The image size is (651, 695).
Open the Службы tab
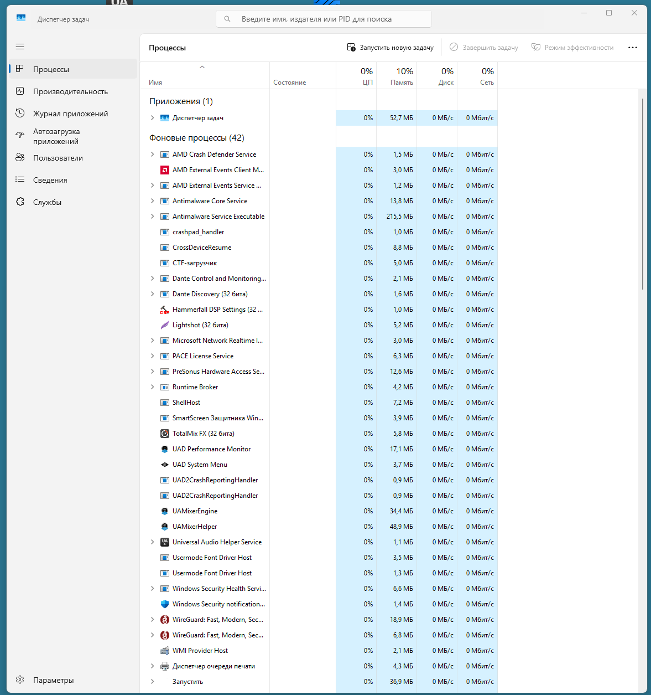[x=73, y=202]
